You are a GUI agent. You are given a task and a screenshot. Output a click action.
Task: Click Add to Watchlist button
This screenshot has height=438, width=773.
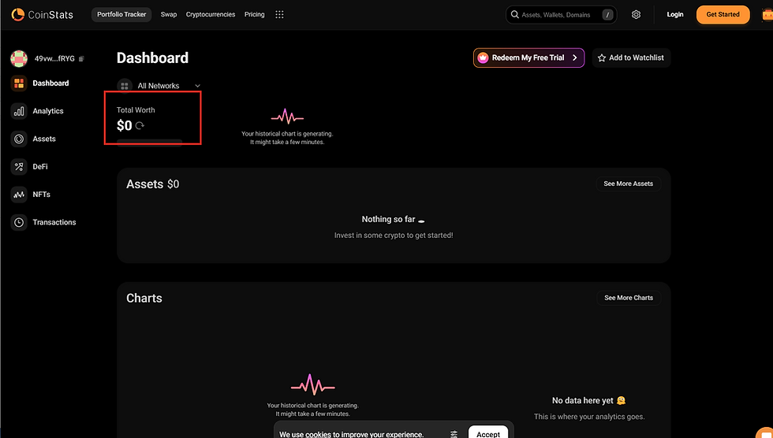pos(631,58)
